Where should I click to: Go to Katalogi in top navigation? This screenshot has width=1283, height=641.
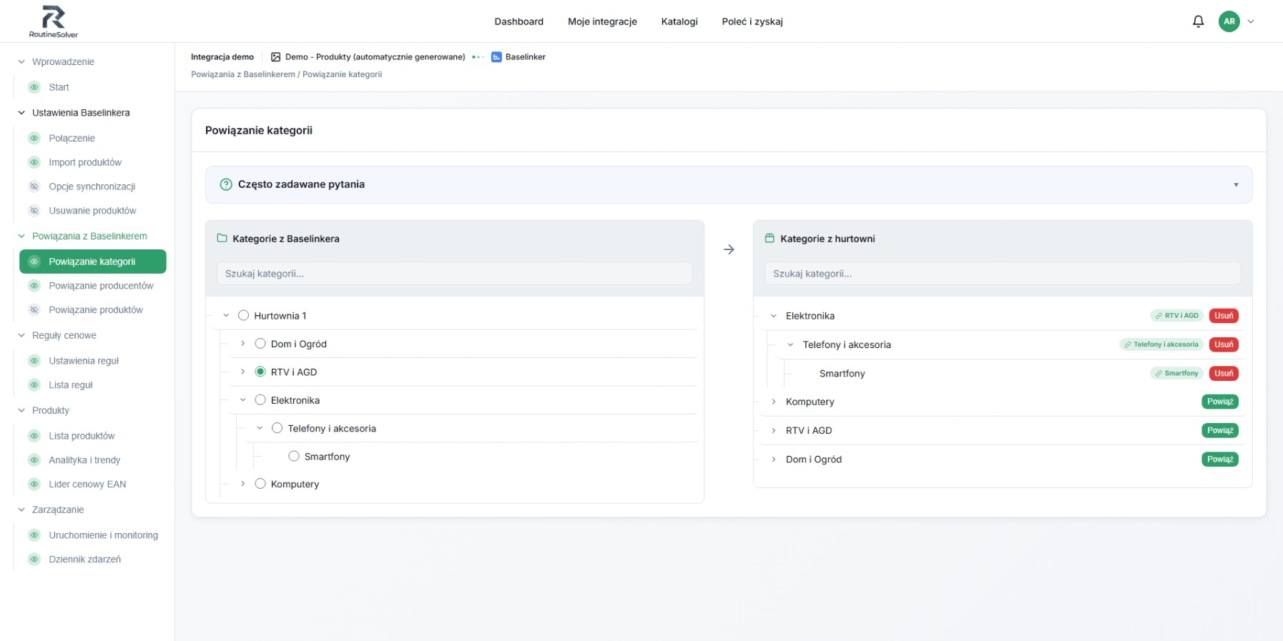(x=679, y=21)
